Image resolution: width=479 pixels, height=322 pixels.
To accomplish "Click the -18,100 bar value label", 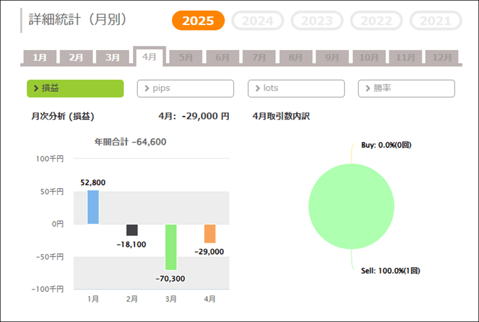I will (131, 244).
